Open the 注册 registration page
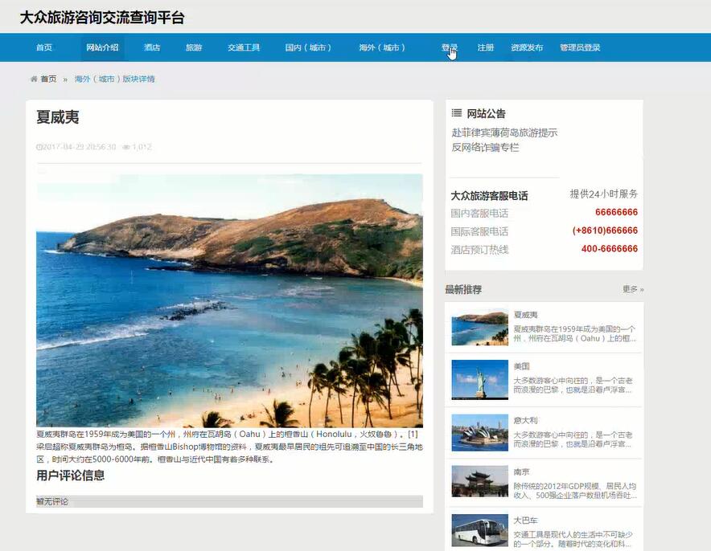 (485, 47)
